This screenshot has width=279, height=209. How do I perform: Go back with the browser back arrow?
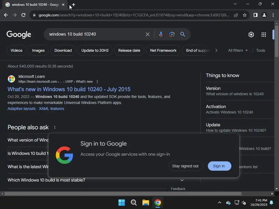click(x=6, y=15)
